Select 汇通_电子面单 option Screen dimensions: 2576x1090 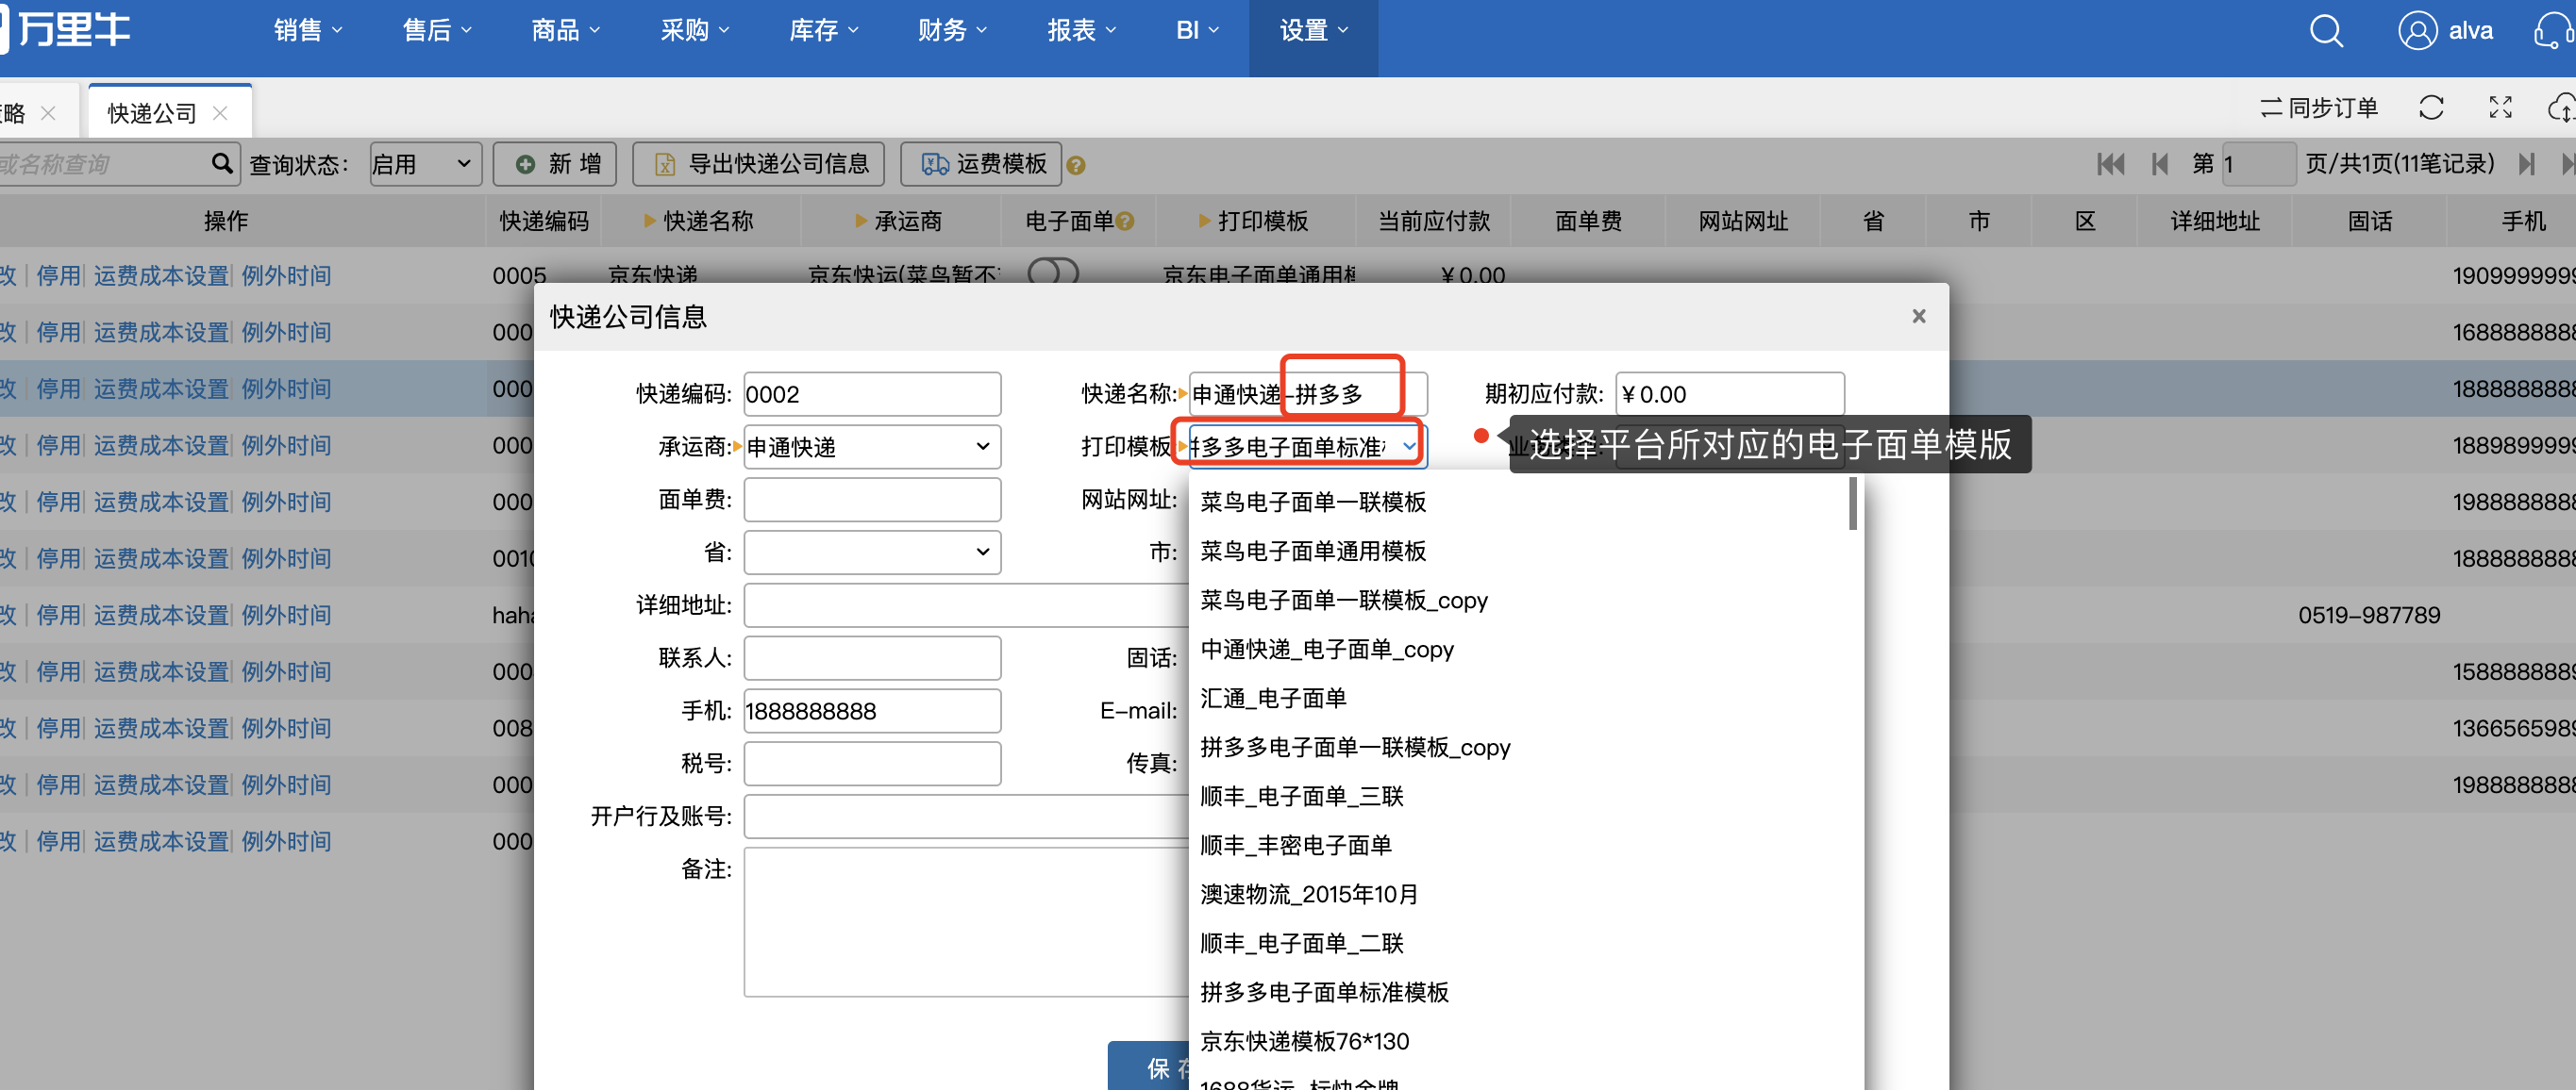1273,699
